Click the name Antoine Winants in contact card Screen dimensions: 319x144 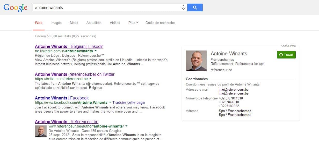tap(229, 54)
